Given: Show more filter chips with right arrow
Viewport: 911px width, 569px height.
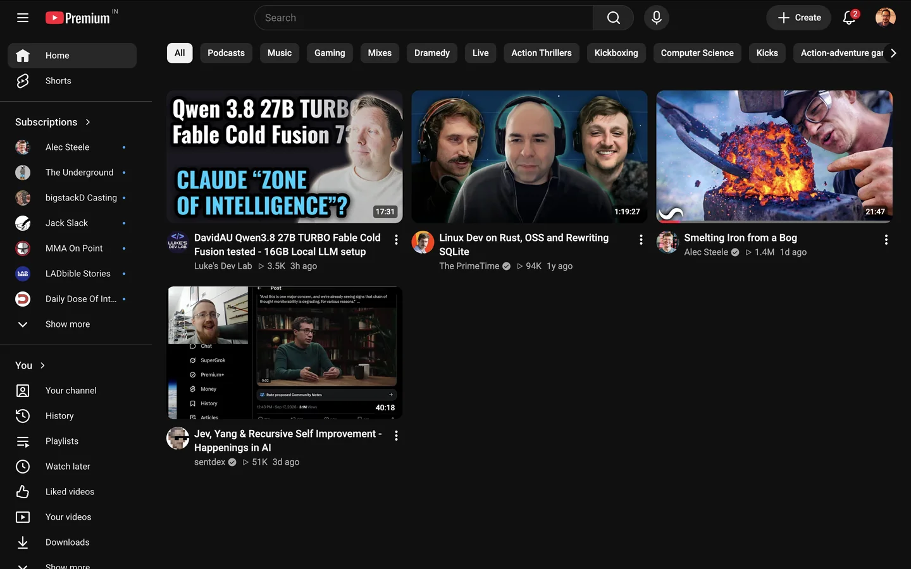Looking at the screenshot, I should point(893,53).
